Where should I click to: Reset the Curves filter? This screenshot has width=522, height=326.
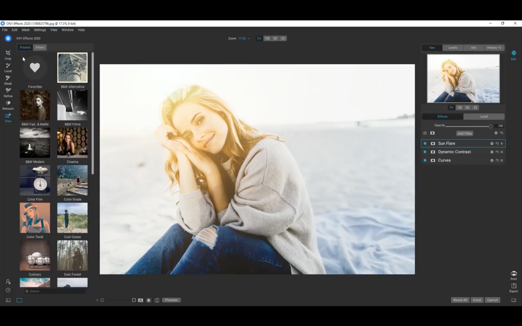point(497,161)
